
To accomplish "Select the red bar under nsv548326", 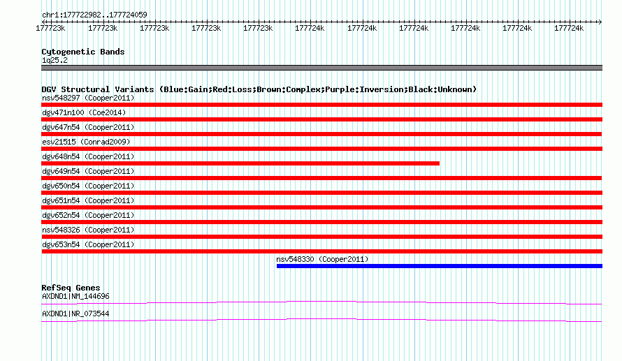I will click(x=321, y=237).
